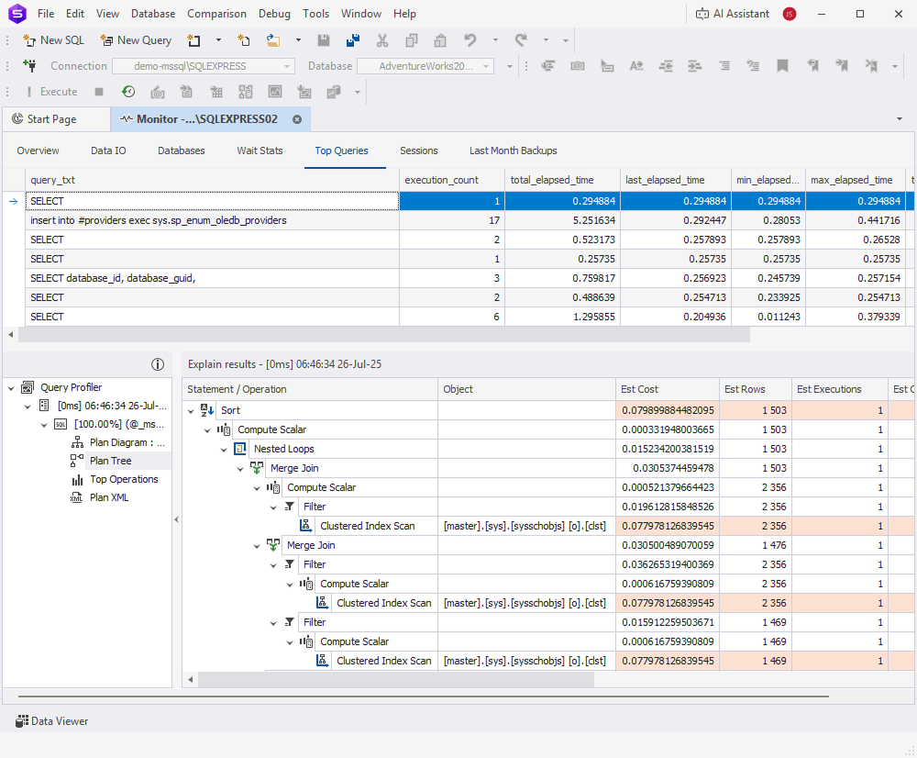Toggle a bookmark with the bookmark icon
Screen dimensions: 917x758
(x=782, y=65)
